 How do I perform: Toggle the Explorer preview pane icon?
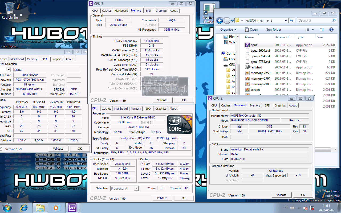322,30
